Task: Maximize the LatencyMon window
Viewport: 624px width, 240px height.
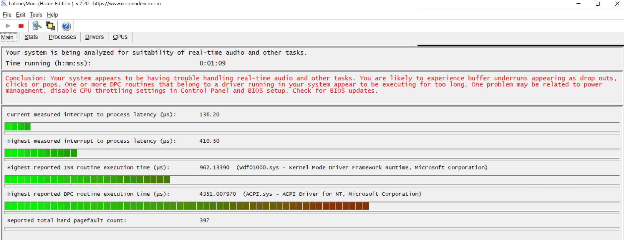Action: click(x=598, y=4)
